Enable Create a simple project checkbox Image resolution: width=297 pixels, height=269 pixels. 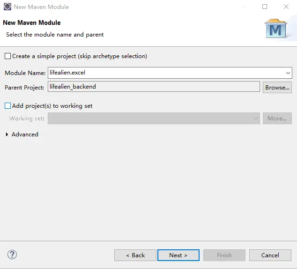click(7, 56)
